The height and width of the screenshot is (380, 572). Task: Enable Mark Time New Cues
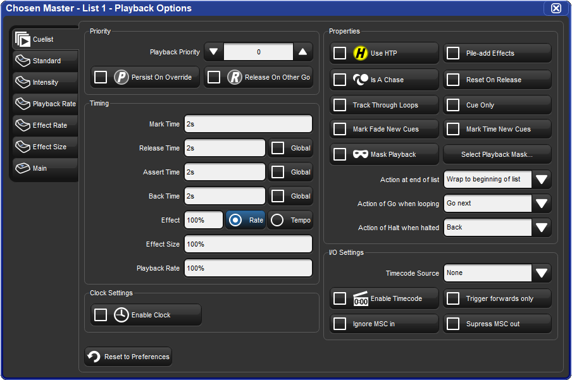pyautogui.click(x=452, y=129)
